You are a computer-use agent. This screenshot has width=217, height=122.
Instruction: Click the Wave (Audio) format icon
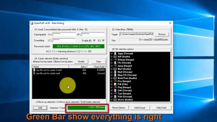pyautogui.click(x=115, y=100)
